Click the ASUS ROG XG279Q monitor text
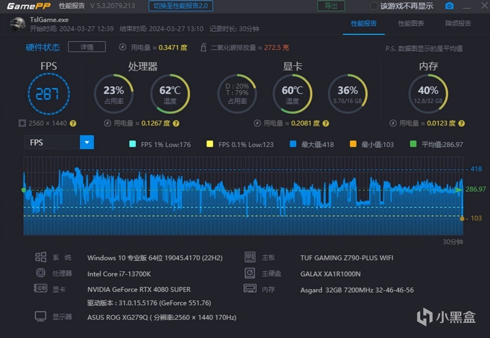 tap(162, 317)
